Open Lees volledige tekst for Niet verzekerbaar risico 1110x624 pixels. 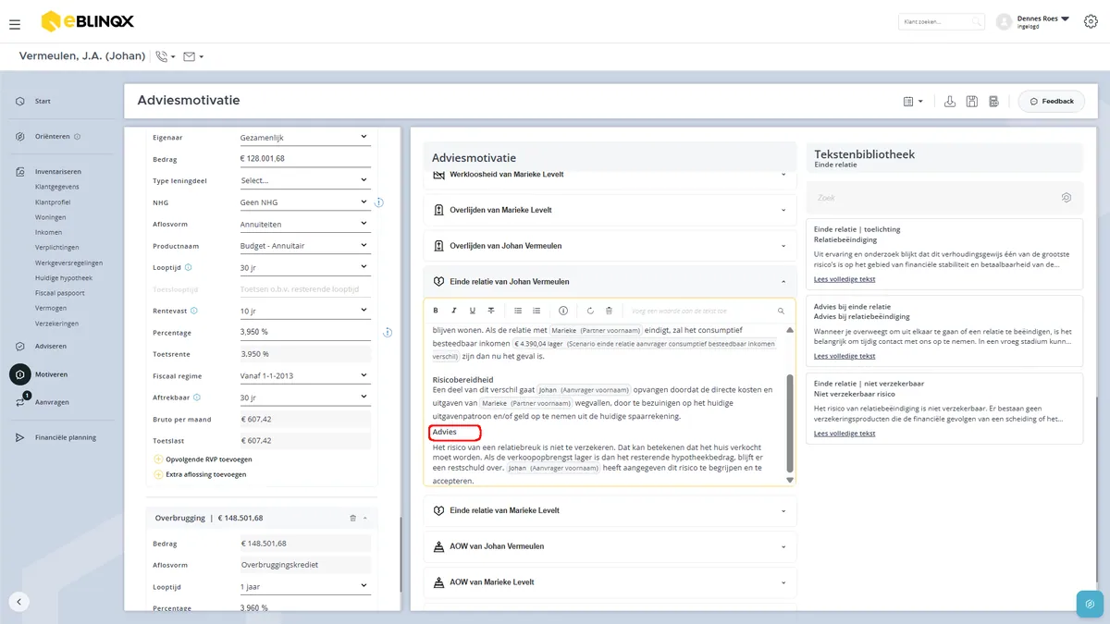click(x=845, y=434)
